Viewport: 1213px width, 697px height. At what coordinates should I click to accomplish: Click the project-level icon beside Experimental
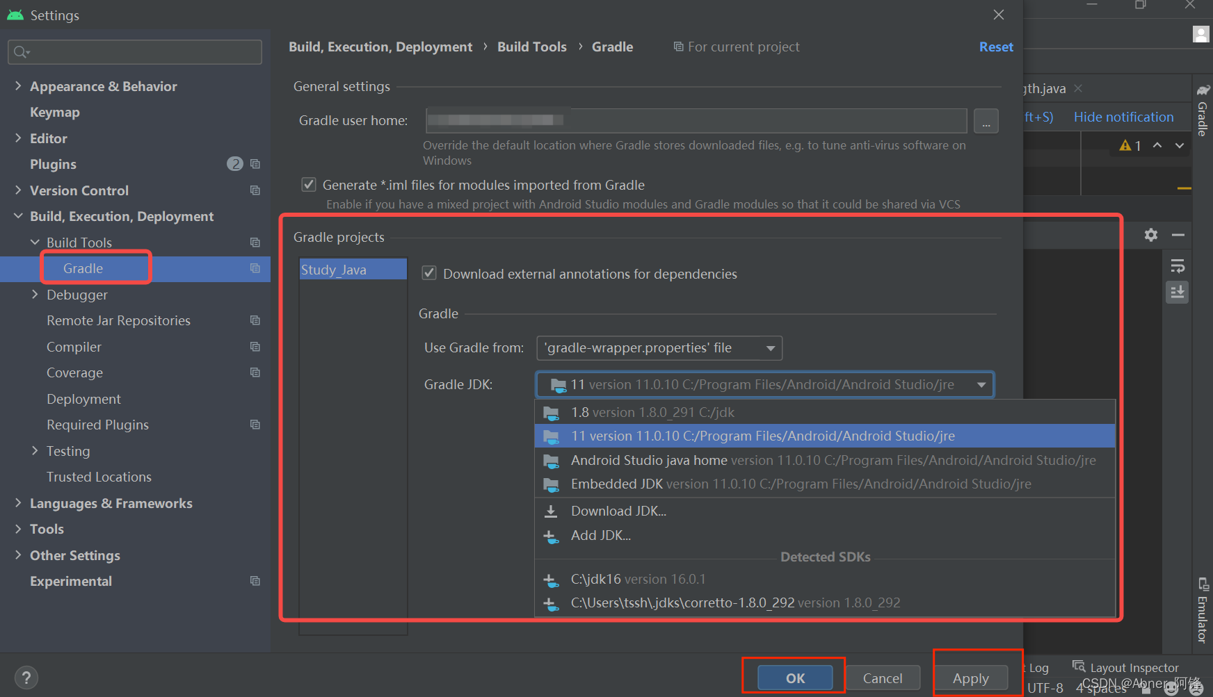coord(255,581)
